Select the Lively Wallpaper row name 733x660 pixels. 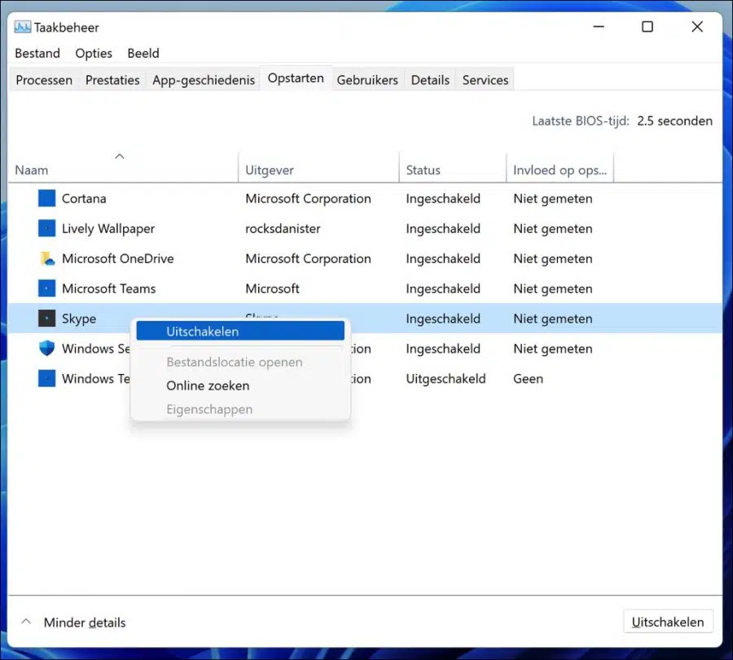[108, 229]
